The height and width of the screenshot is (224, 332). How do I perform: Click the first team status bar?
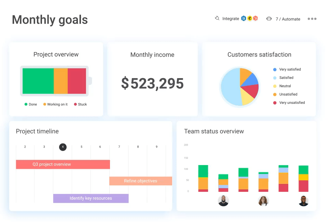tap(203, 178)
